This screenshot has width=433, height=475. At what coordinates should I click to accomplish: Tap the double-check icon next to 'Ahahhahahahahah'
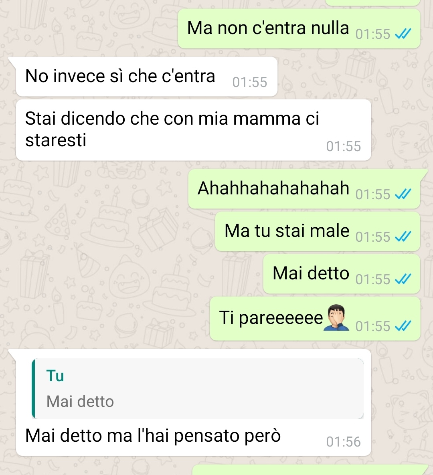pyautogui.click(x=403, y=194)
